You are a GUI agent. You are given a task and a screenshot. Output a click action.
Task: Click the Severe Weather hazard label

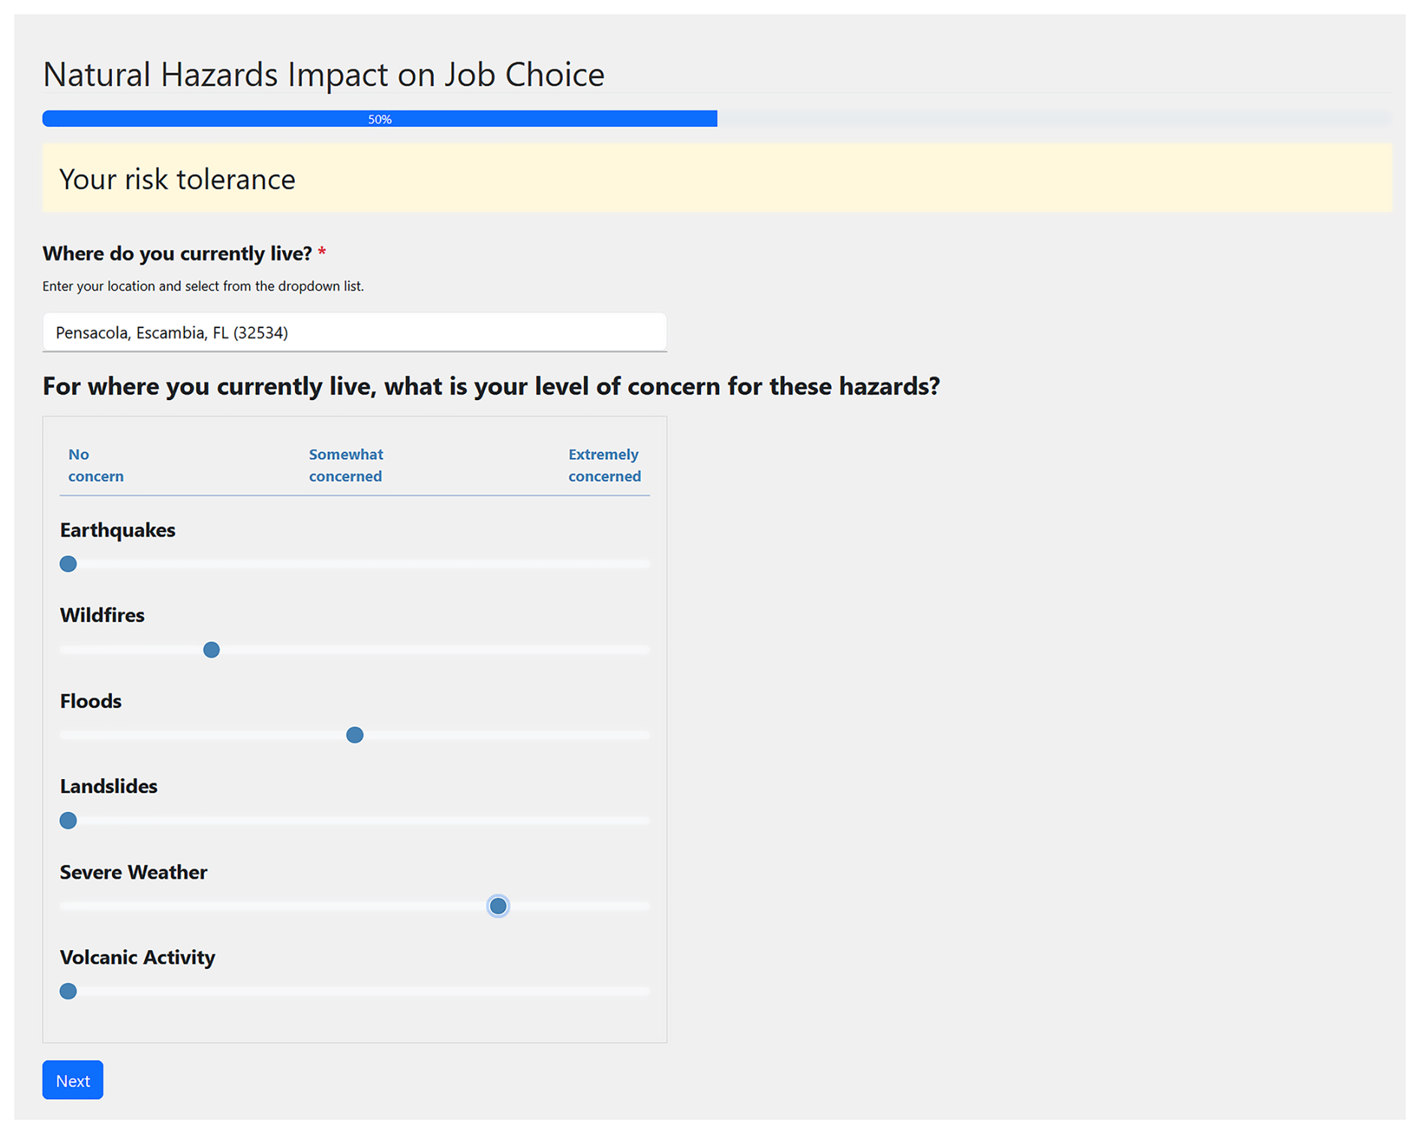134,872
